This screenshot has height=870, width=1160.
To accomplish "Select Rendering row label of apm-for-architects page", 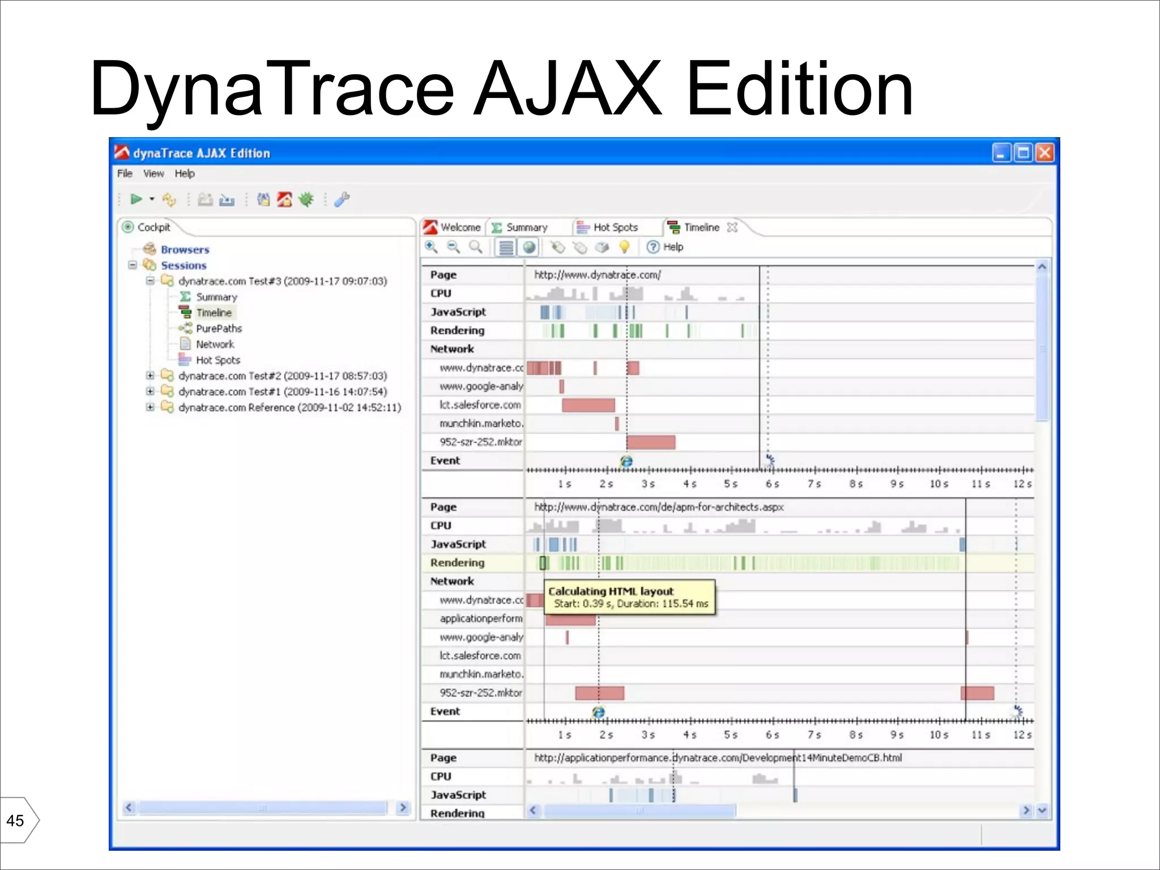I will tap(457, 562).
